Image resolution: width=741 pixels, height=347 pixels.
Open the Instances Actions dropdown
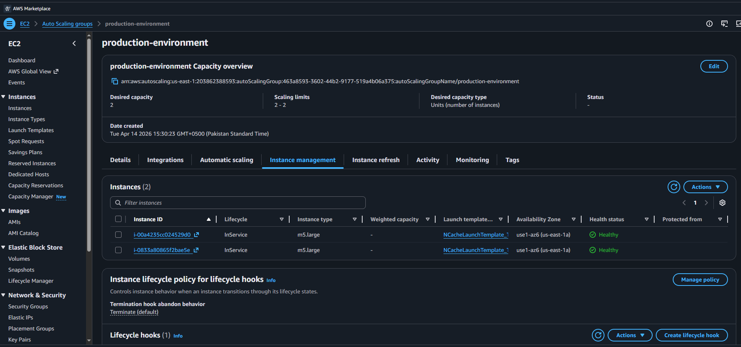(705, 187)
